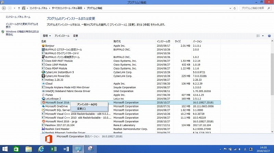Select the Cisco PEAP Module row
Image resolution: width=274 pixels, height=153 pixels.
point(130,68)
